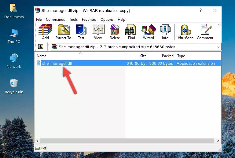Click the Add toolbar icon
This screenshot has width=235, height=158.
[x=46, y=32]
